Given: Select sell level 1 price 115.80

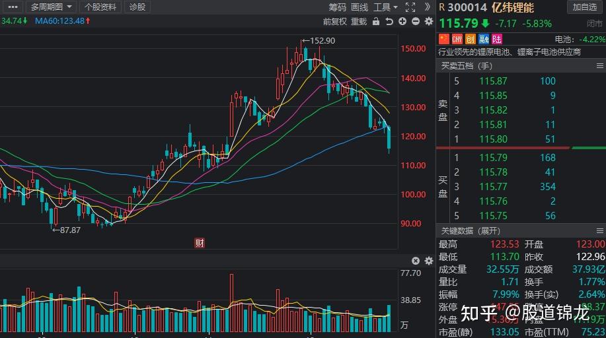Looking at the screenshot, I should [x=493, y=139].
